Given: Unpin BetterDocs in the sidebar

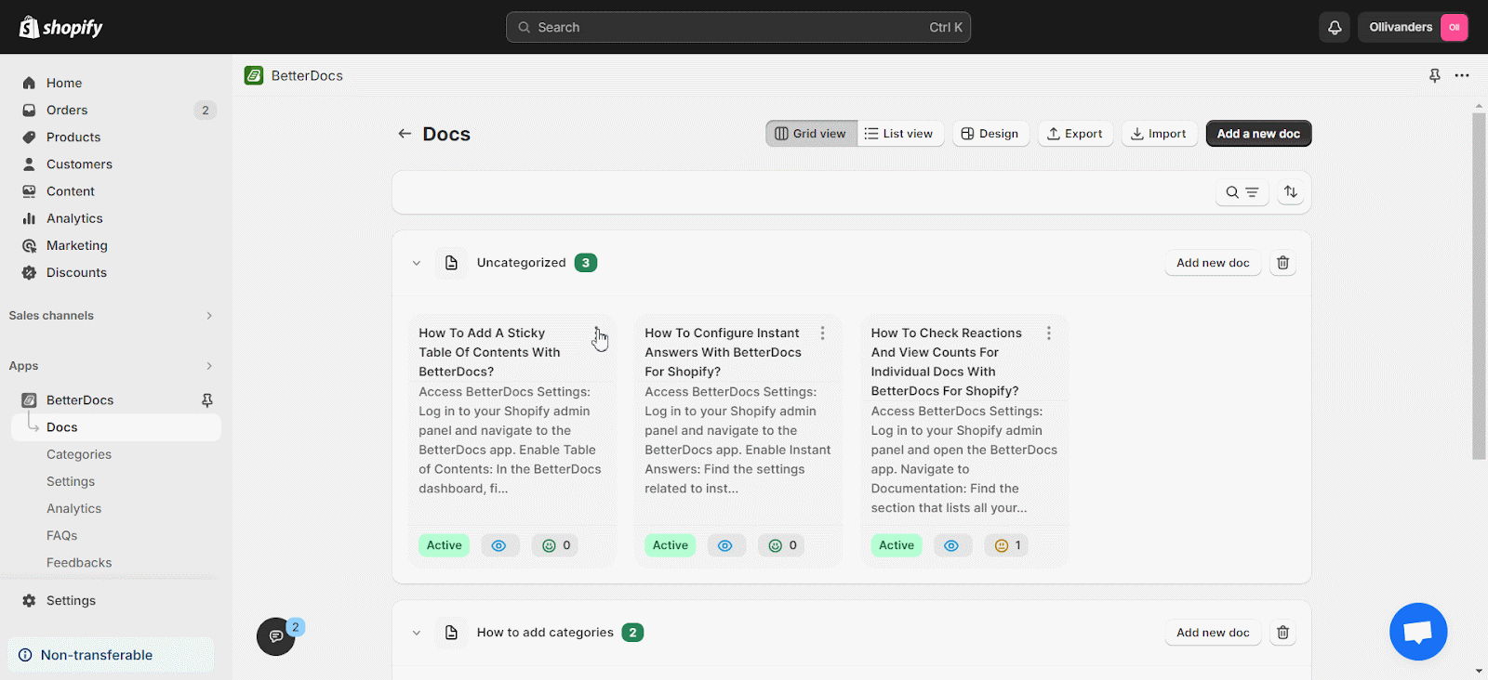Looking at the screenshot, I should tap(207, 400).
